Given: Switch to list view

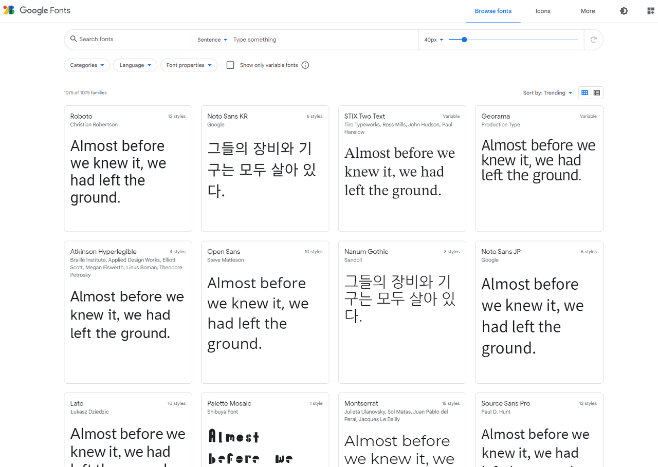Looking at the screenshot, I should point(597,93).
